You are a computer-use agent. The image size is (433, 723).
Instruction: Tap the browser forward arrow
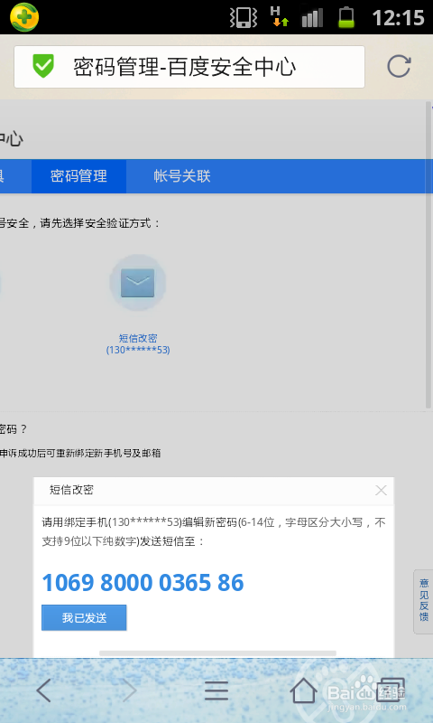click(129, 690)
